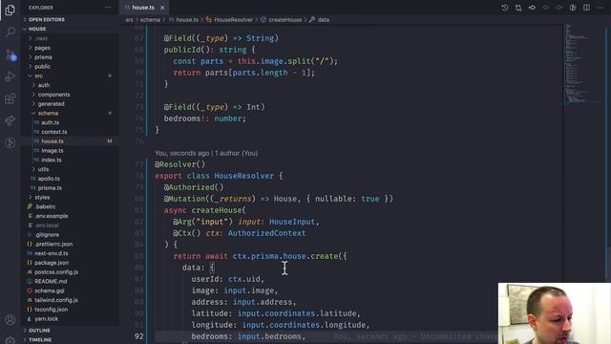This screenshot has height=344, width=611.
Task: Open the Search view in activity bar
Action: click(11, 32)
